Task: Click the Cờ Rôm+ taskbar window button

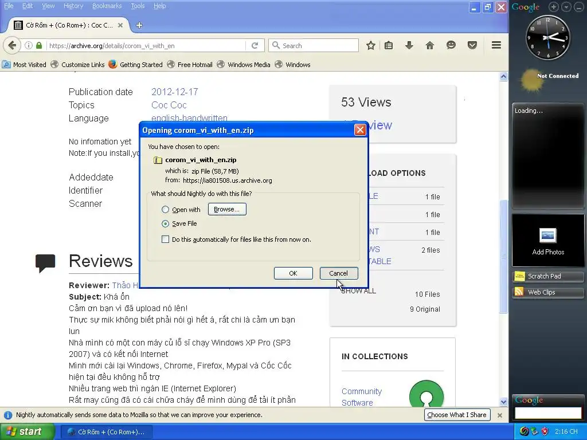Action: pos(105,432)
